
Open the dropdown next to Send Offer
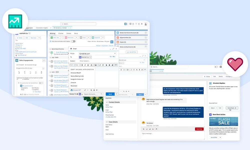(220, 137)
